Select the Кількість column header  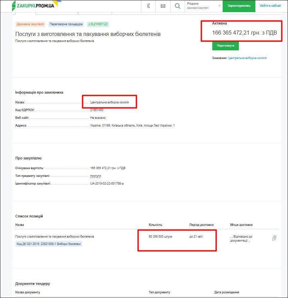[x=155, y=225]
